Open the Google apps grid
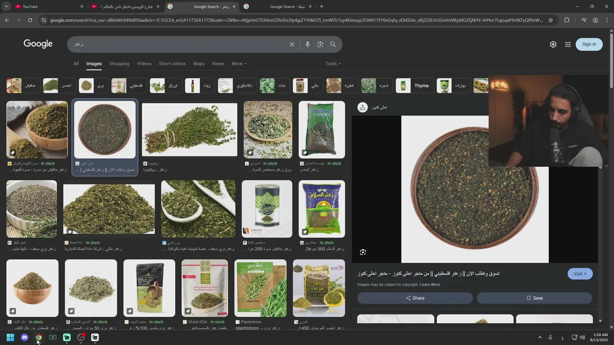The height and width of the screenshot is (345, 614). [568, 44]
